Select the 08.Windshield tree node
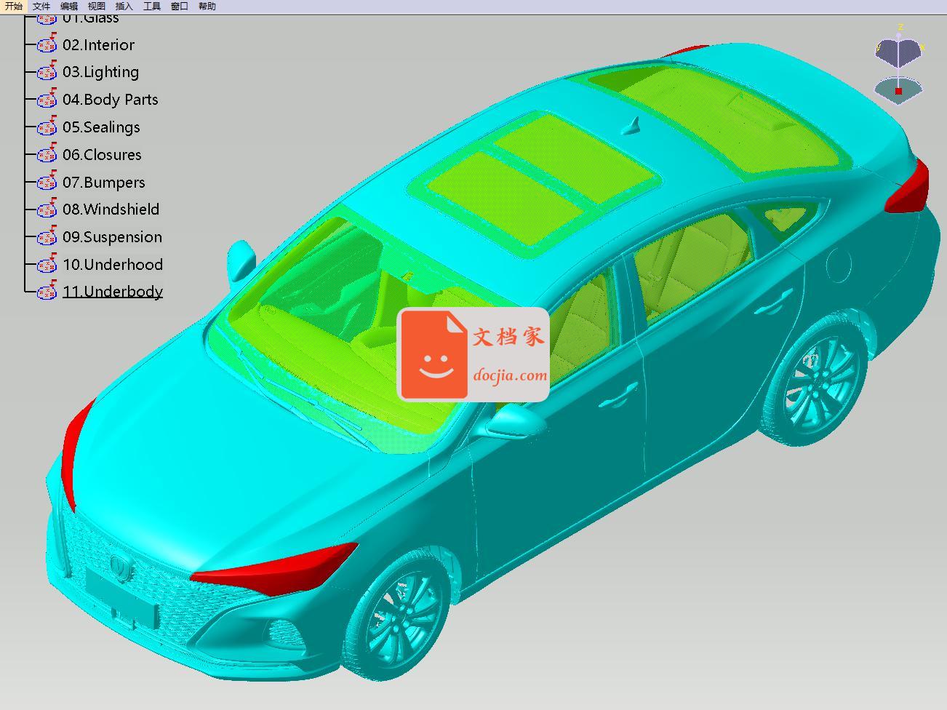This screenshot has height=710, width=947. pyautogui.click(x=111, y=210)
